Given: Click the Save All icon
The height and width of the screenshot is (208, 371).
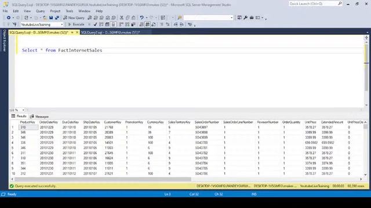Looking at the screenshot, I should [x=57, y=18].
